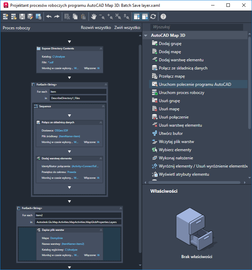Screen dimensions: 252x270
Task: Collapse the ForEach<String> item2 block
Action: tap(121, 208)
